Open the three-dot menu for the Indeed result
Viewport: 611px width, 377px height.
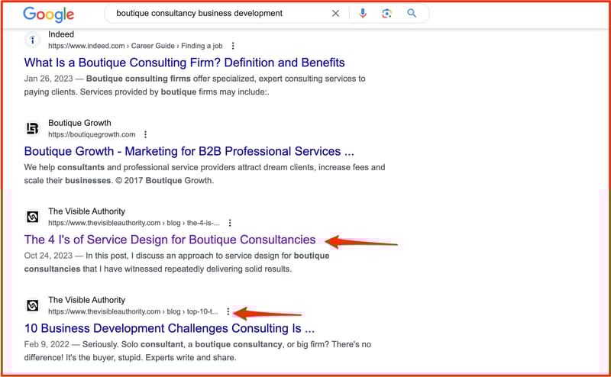point(233,46)
